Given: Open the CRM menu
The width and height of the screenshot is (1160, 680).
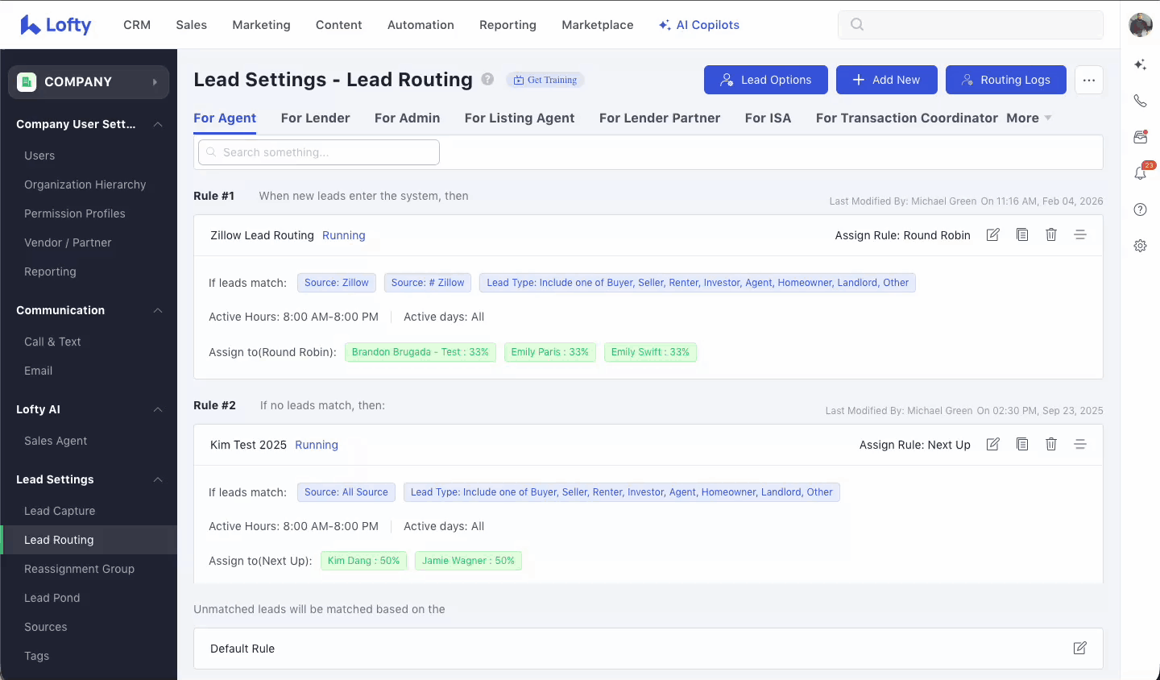Looking at the screenshot, I should [x=137, y=25].
